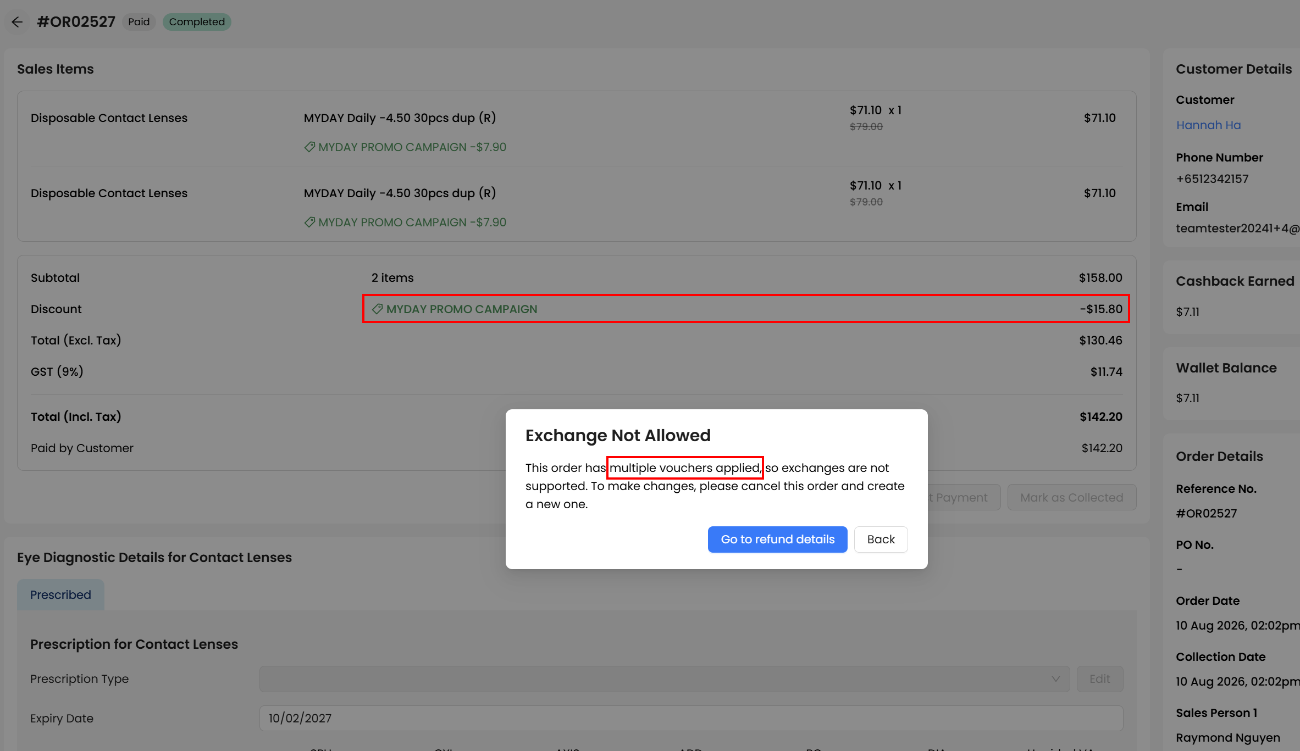Click the Exchange Not Allowed heading
This screenshot has height=751, width=1300.
(618, 435)
